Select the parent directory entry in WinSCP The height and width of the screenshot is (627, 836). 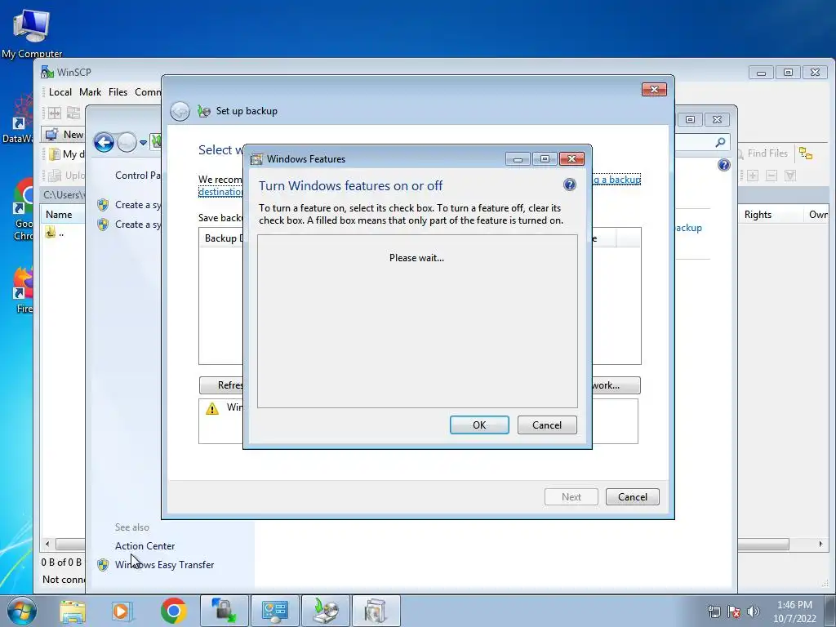[55, 233]
